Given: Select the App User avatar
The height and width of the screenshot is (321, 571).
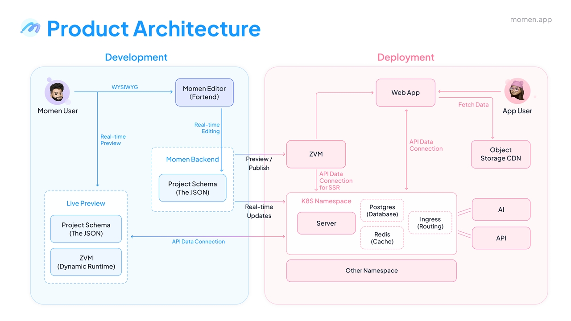Looking at the screenshot, I should [517, 91].
